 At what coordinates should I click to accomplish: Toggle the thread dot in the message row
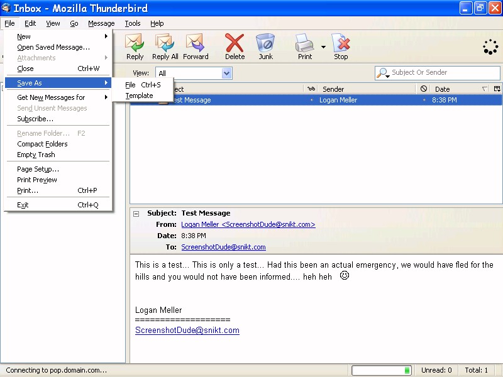[311, 100]
